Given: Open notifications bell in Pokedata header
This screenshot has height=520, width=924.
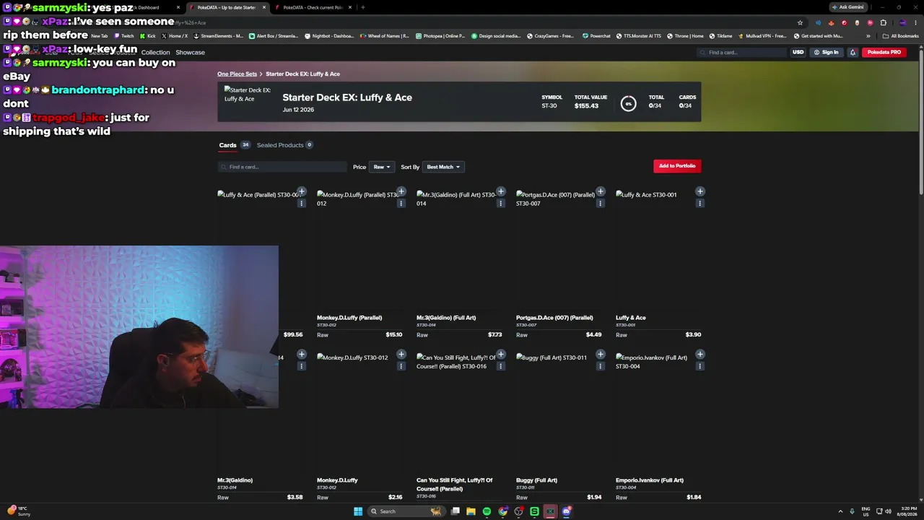Looking at the screenshot, I should coord(853,52).
